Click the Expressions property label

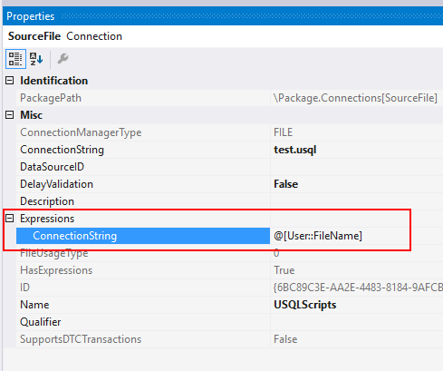pyautogui.click(x=47, y=219)
